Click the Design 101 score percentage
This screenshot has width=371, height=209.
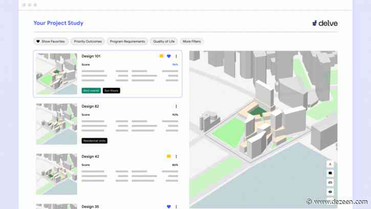[175, 65]
